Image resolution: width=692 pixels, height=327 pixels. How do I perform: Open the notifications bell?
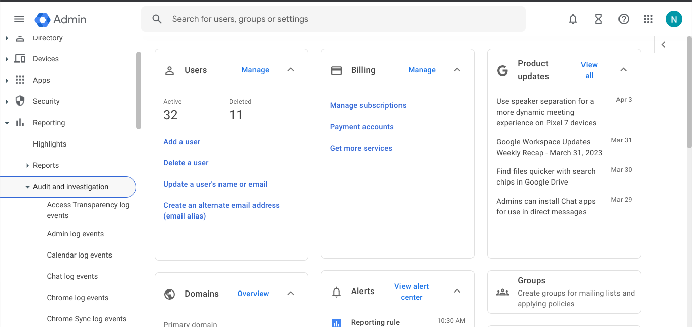tap(573, 19)
